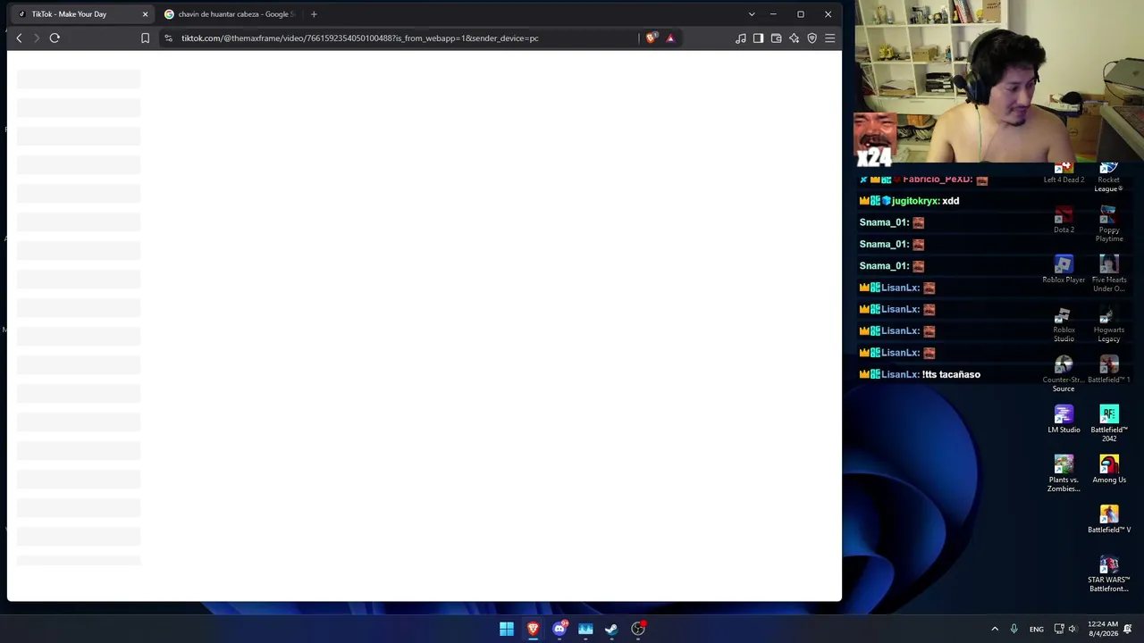Screen dimensions: 1144x643
Task: Open the system monitor taskbar app
Action: (585, 629)
